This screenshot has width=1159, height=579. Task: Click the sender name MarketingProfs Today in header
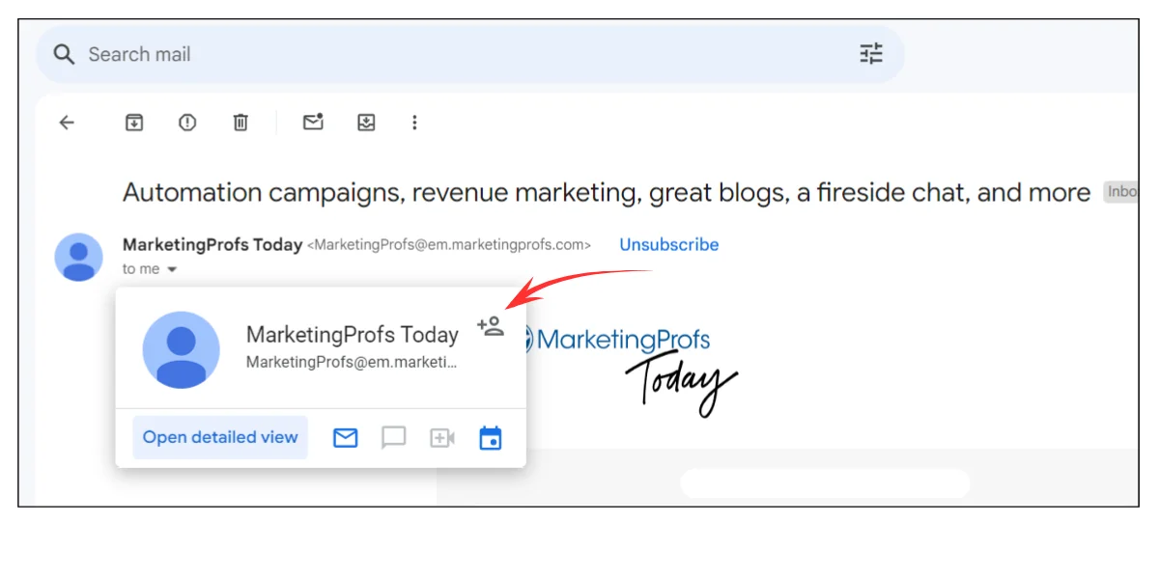click(212, 245)
